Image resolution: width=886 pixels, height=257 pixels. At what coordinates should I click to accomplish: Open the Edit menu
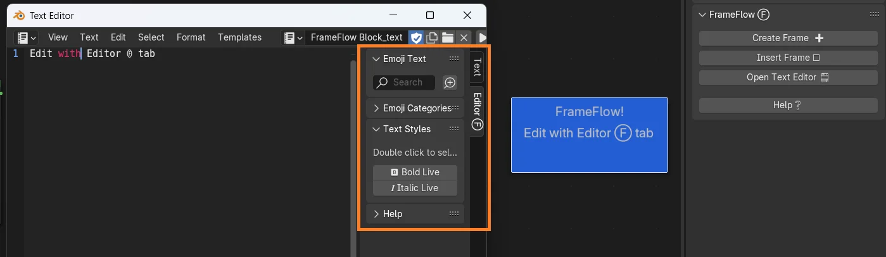[x=118, y=37]
